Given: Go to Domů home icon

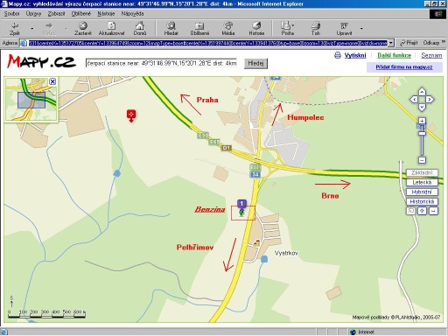Looking at the screenshot, I should (140, 25).
